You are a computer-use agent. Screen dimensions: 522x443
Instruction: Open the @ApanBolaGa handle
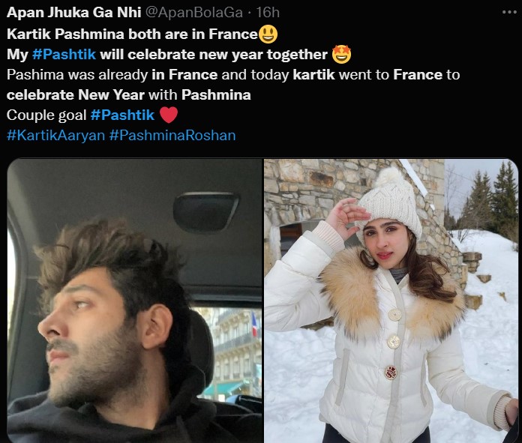click(x=194, y=13)
